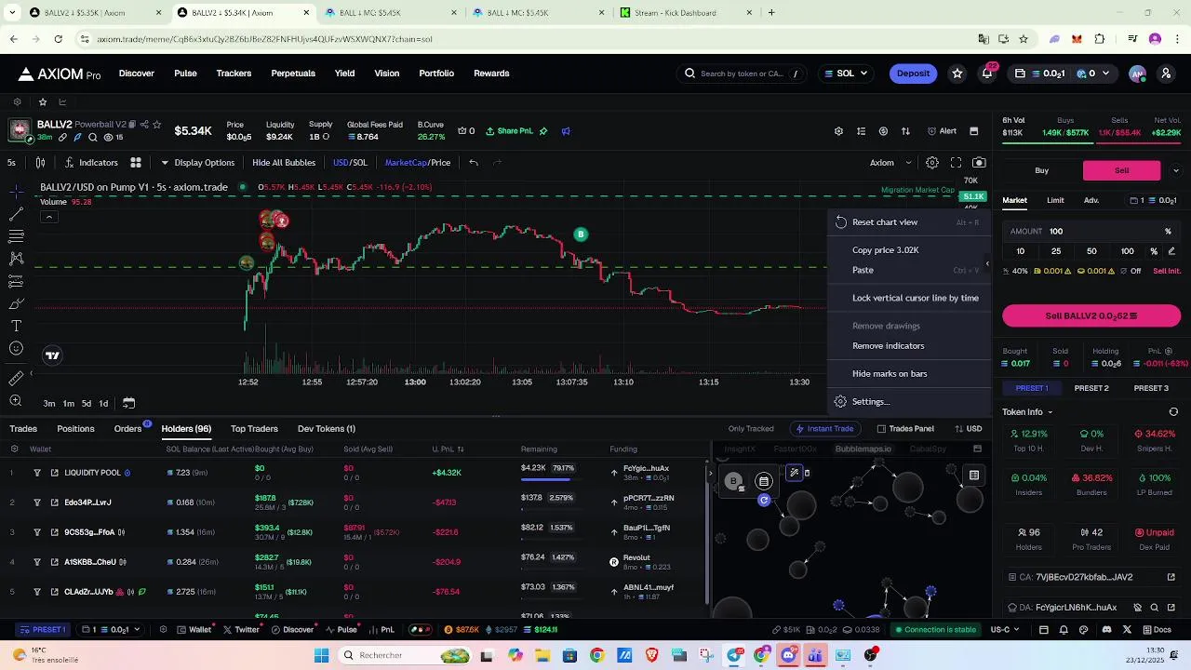Choose Hide marks on bars
1191x670 pixels.
tap(907, 374)
